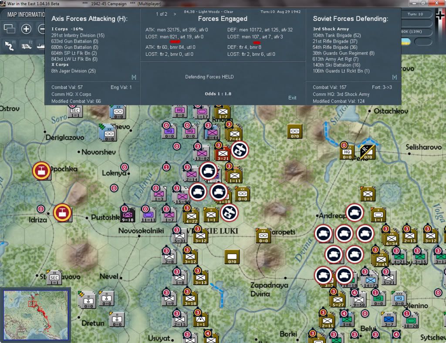Screen dimensions: 446x343
Task: Select the Soviet HQ unit 0=0 near Selisharovo
Action: (347, 152)
